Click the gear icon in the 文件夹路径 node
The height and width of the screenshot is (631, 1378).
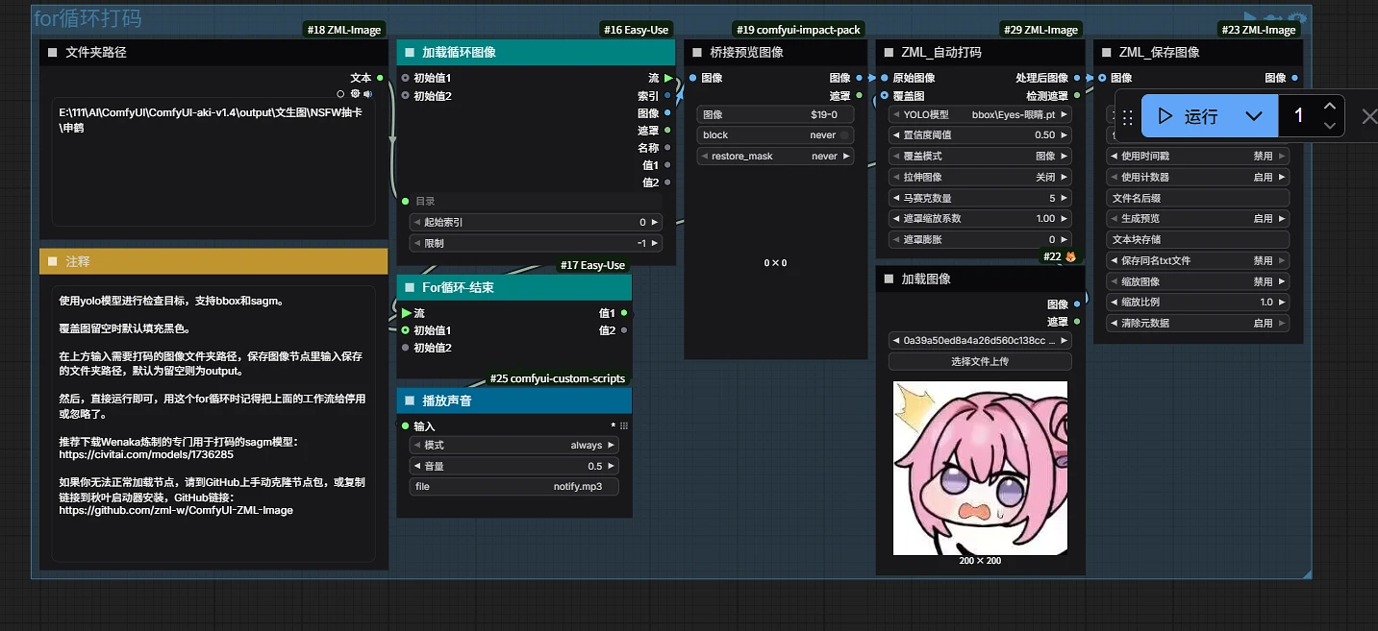(x=355, y=94)
